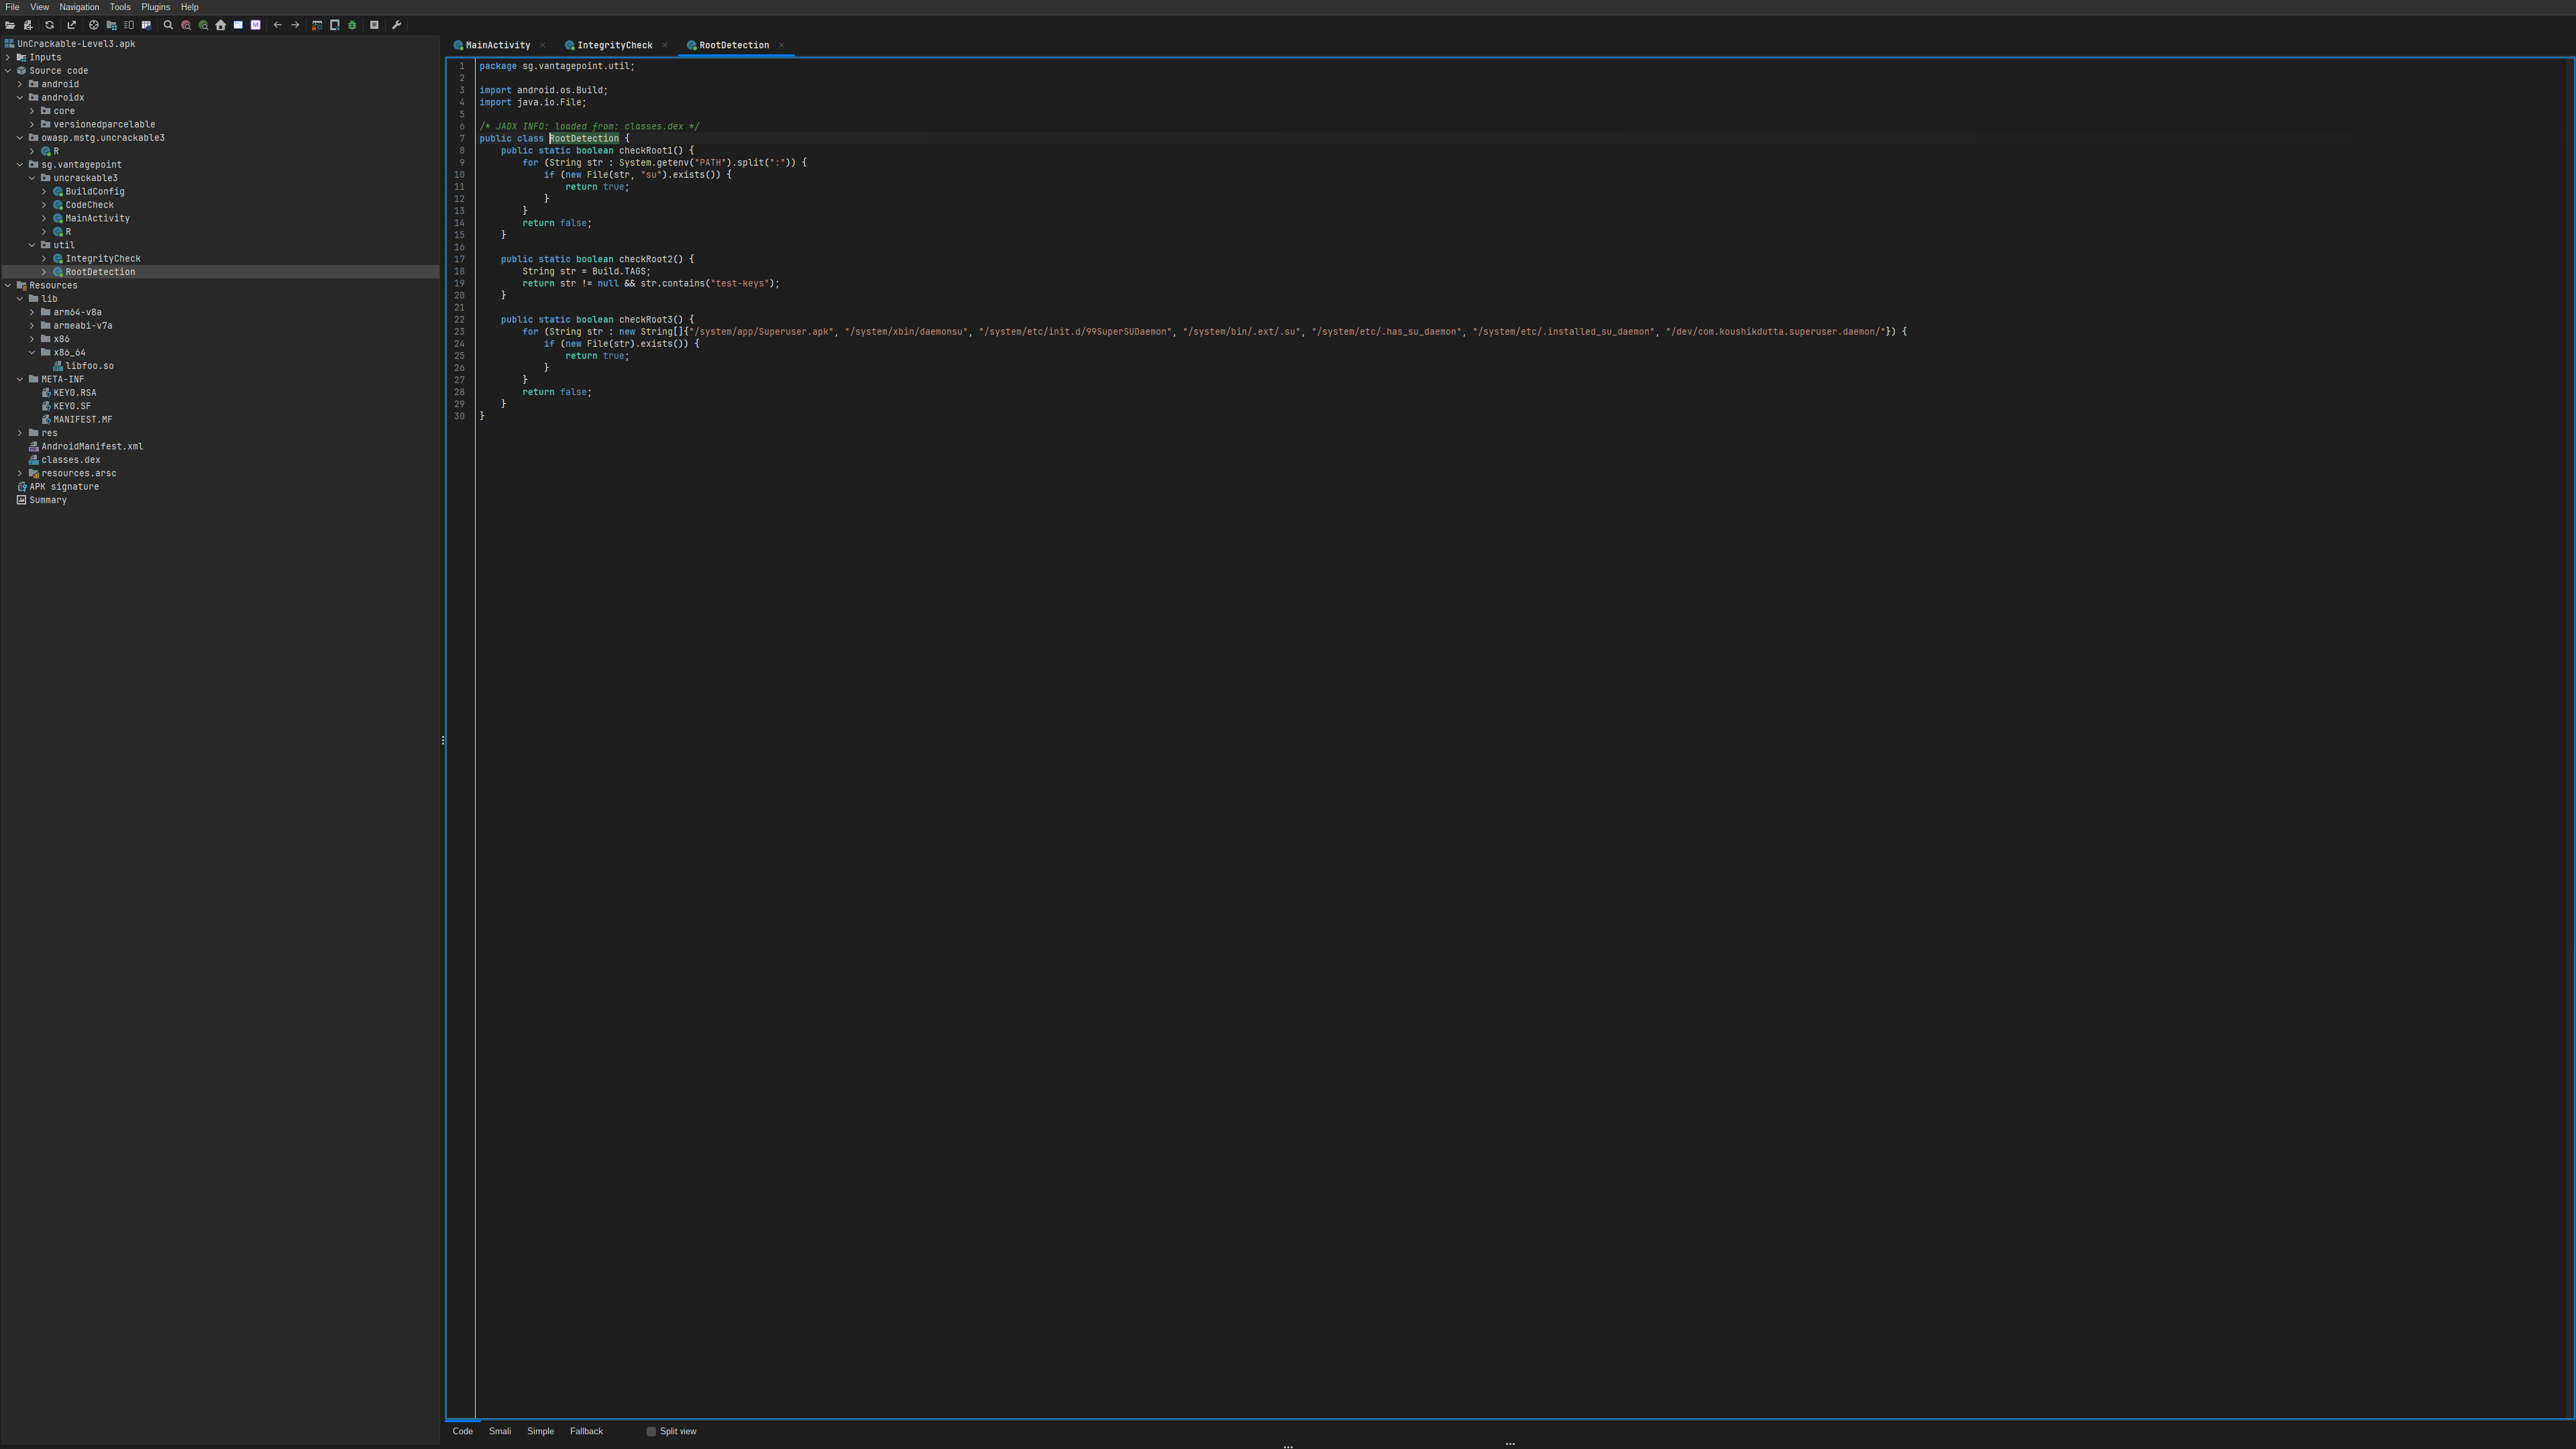Image resolution: width=2576 pixels, height=1449 pixels.
Task: Open the Plugins menu
Action: pos(155,7)
